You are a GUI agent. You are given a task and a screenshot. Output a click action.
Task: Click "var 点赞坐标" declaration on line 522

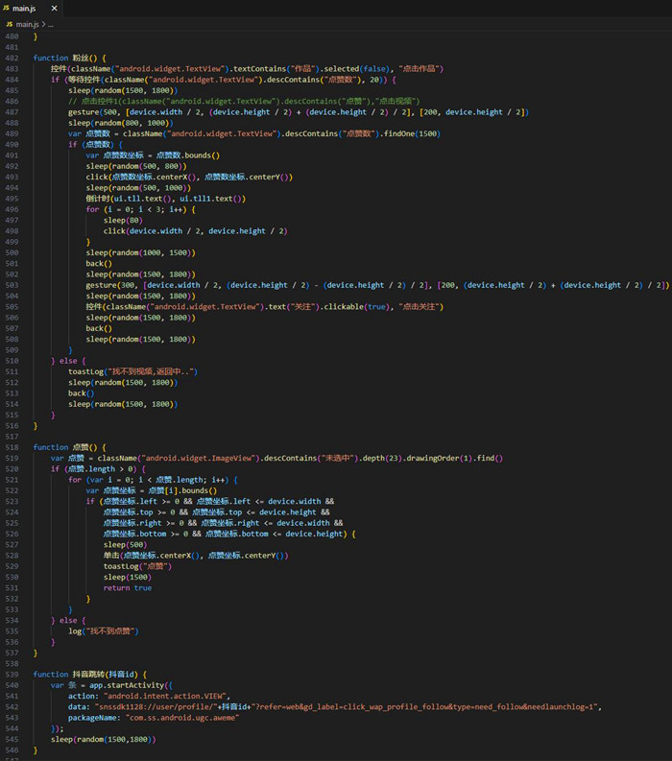pos(110,490)
